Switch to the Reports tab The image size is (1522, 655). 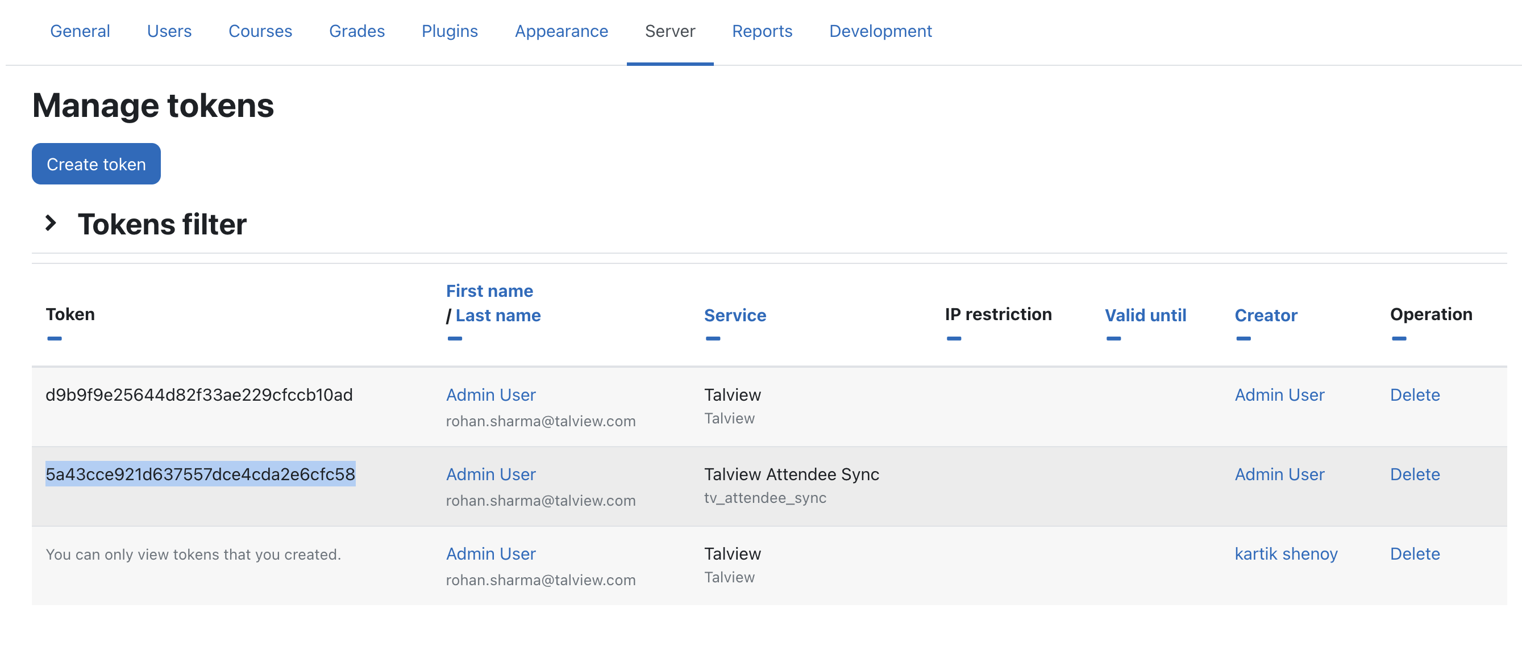pyautogui.click(x=762, y=31)
